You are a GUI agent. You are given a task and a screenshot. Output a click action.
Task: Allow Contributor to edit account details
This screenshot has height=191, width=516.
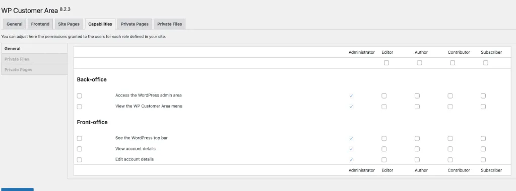(x=450, y=160)
